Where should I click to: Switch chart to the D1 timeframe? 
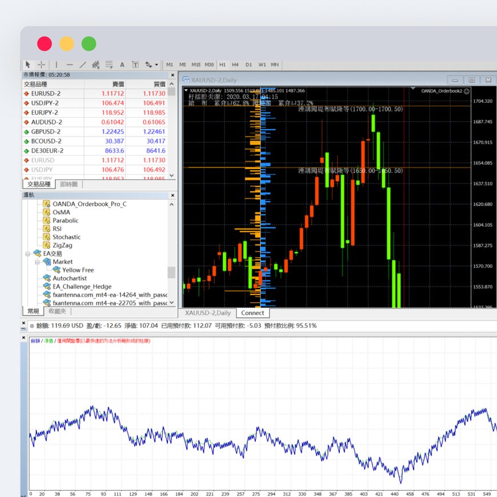[248, 65]
